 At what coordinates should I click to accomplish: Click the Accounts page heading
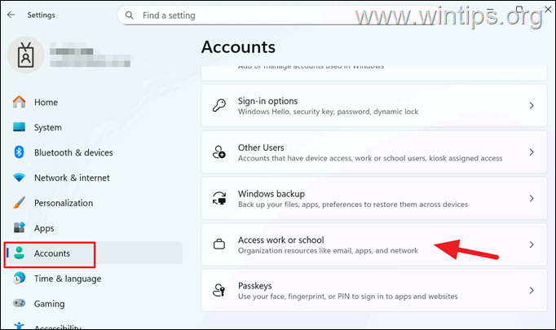coord(238,47)
